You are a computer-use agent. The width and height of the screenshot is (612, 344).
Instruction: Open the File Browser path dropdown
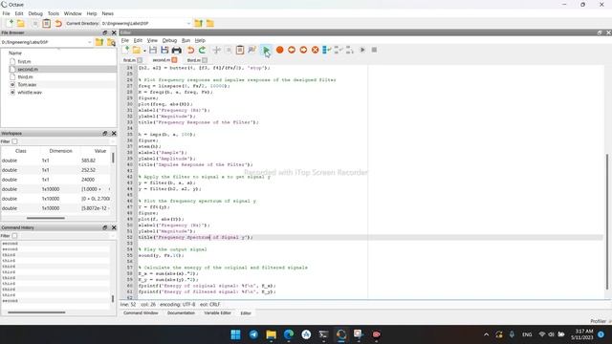click(x=89, y=42)
